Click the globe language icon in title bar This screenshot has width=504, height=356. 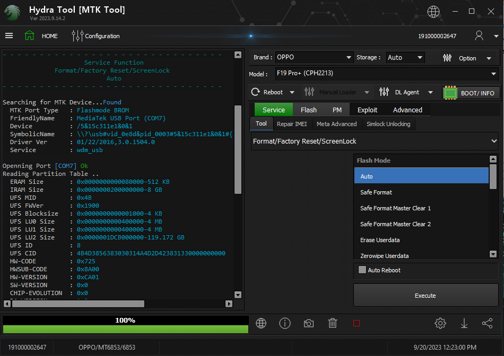[x=433, y=12]
